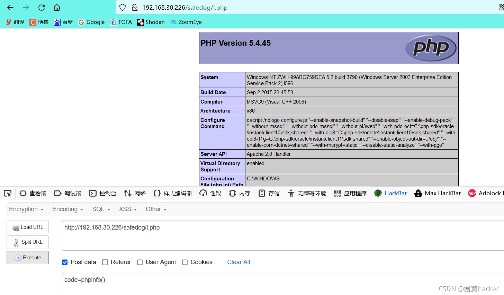Screen dimensions: 504x295
Task: Click the tracking protection shield icon
Action: 123,8
